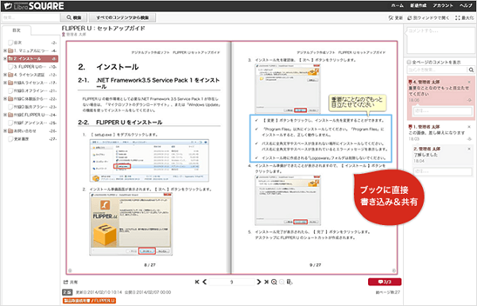
Task: Go to next page arrow
Action: (258, 282)
